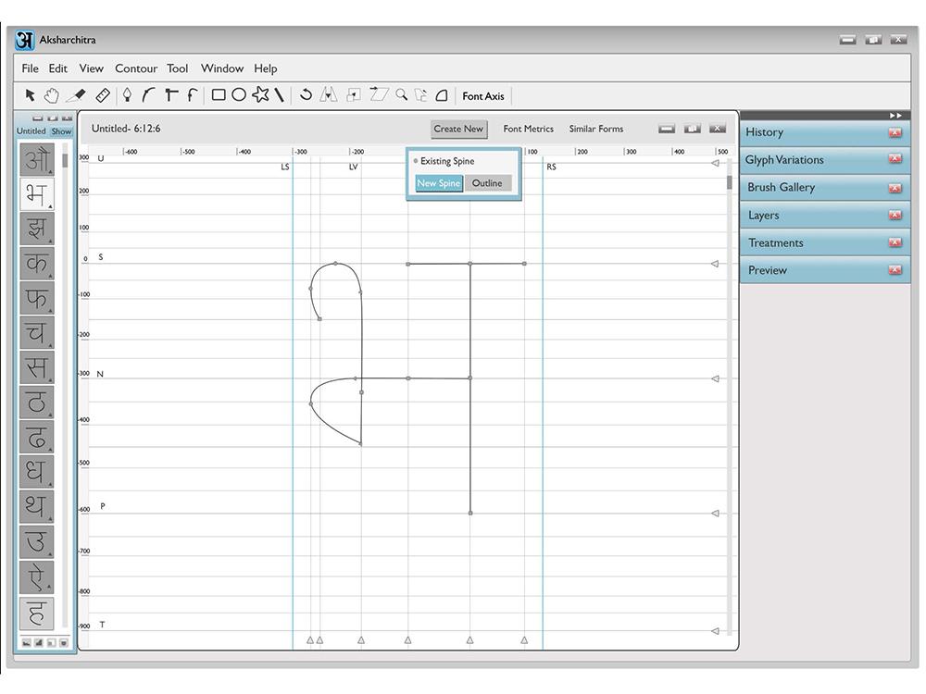Select the Existing Spine radio option
Screen dimensions: 926x694
click(x=416, y=161)
